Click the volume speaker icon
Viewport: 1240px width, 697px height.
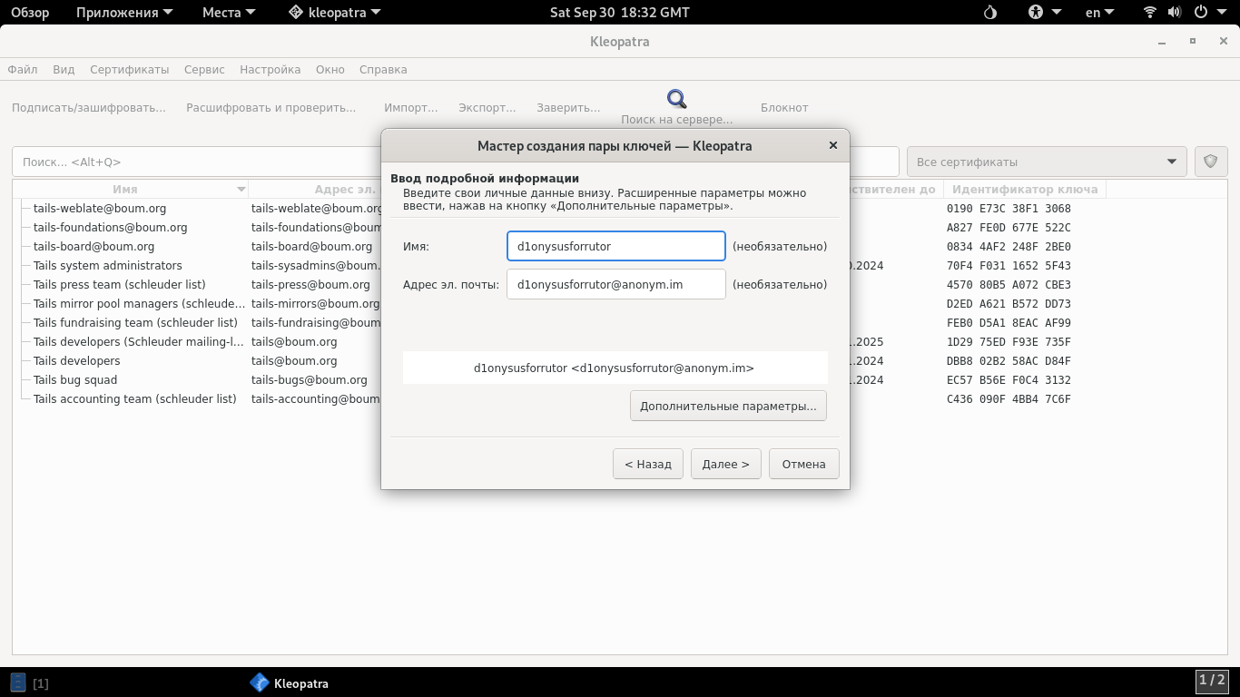coord(1175,13)
